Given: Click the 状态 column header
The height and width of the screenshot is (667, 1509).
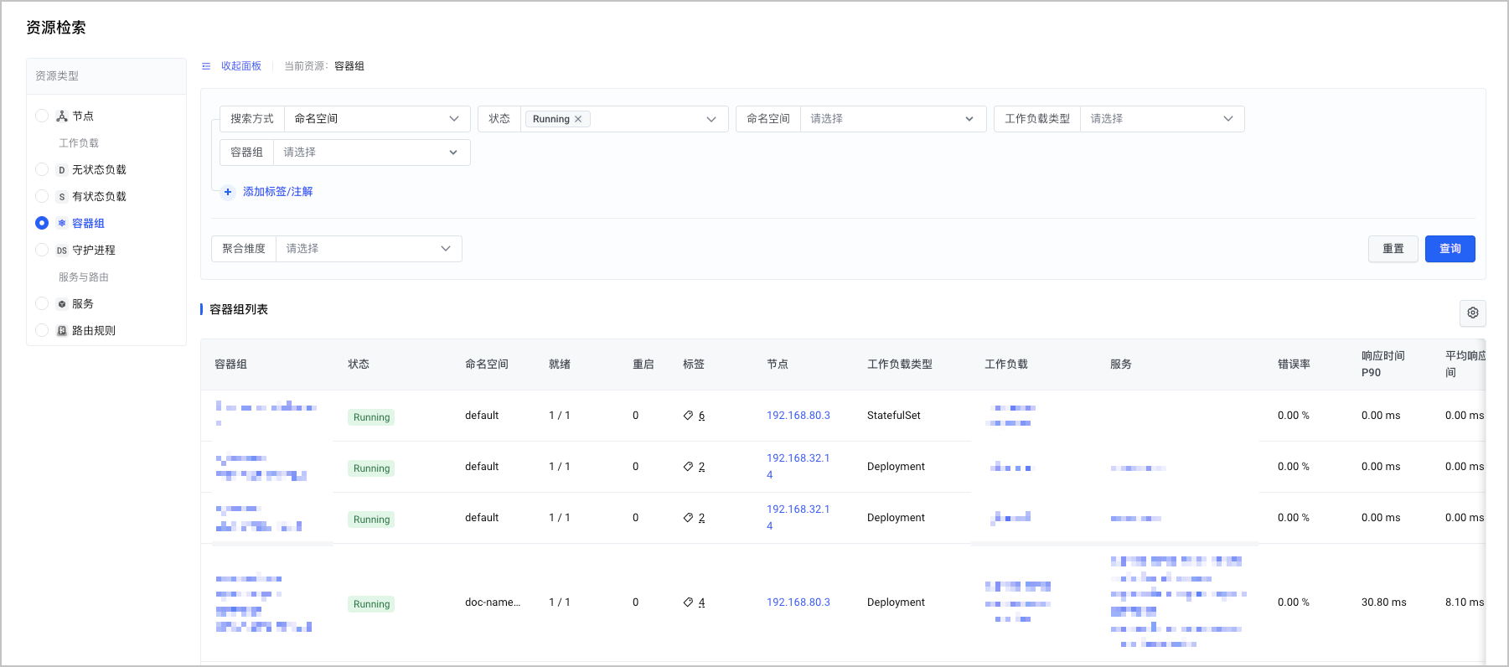Looking at the screenshot, I should point(359,365).
